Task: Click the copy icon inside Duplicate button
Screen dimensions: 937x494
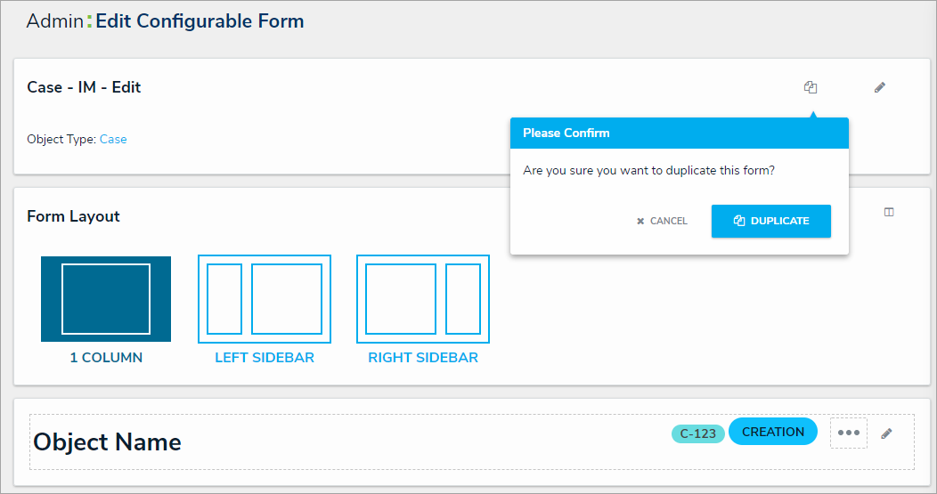Action: (x=739, y=221)
